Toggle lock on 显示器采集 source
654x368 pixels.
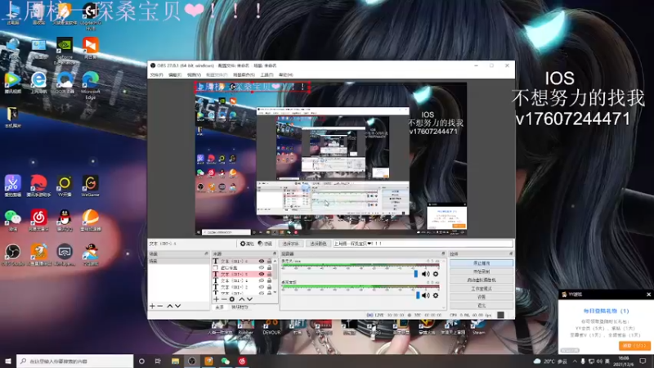269,267
